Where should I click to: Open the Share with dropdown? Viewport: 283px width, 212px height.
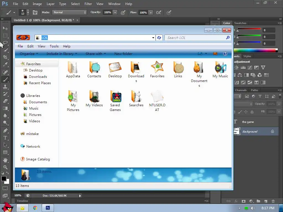[95, 54]
